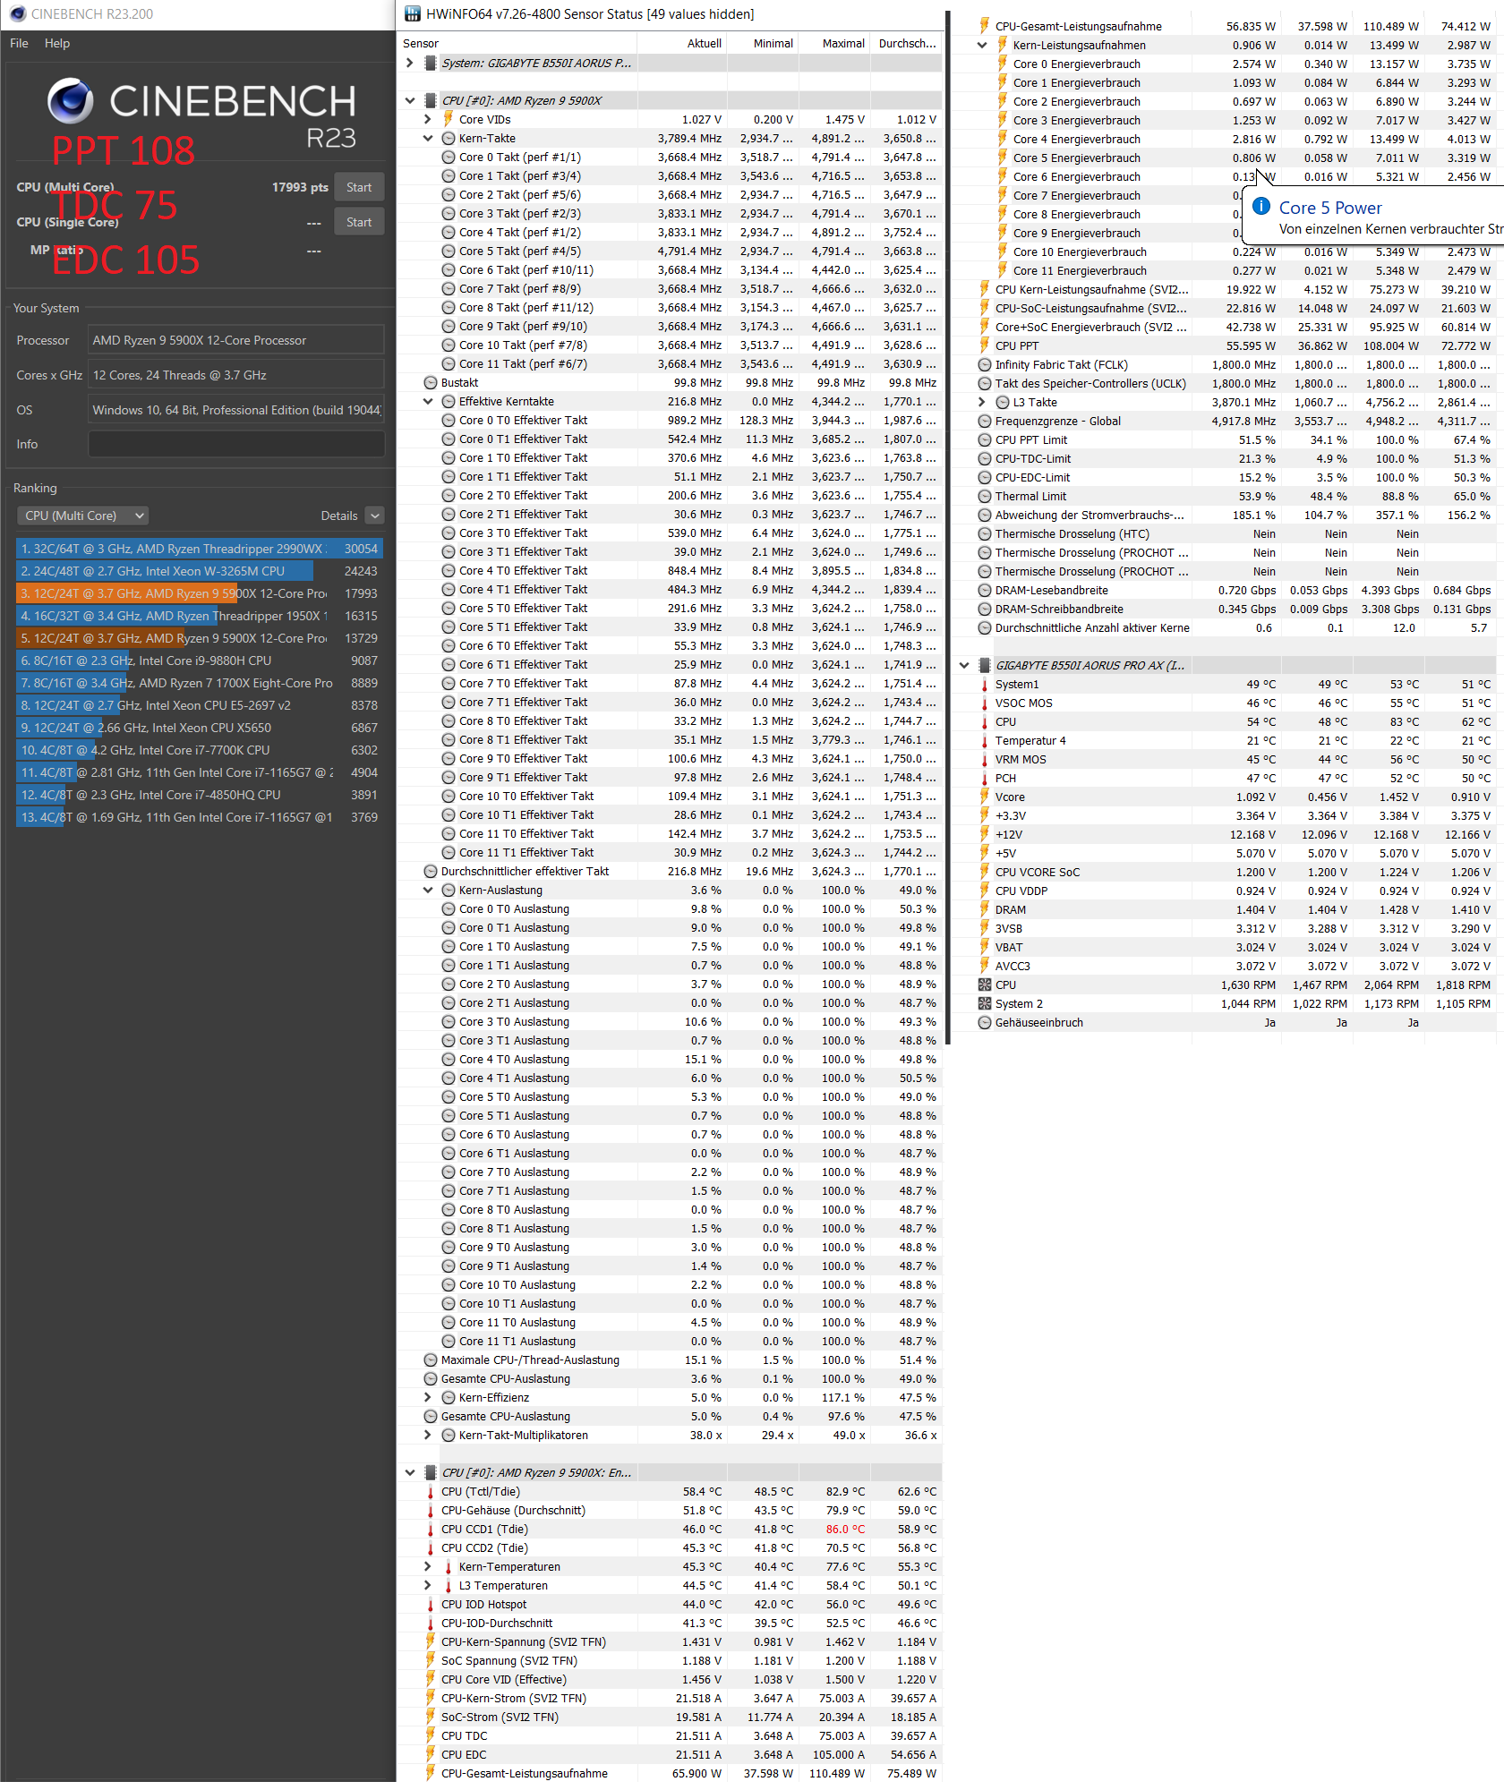The height and width of the screenshot is (1790, 1504).
Task: Click the thermometer icon beside VRM MOS
Action: 985,759
